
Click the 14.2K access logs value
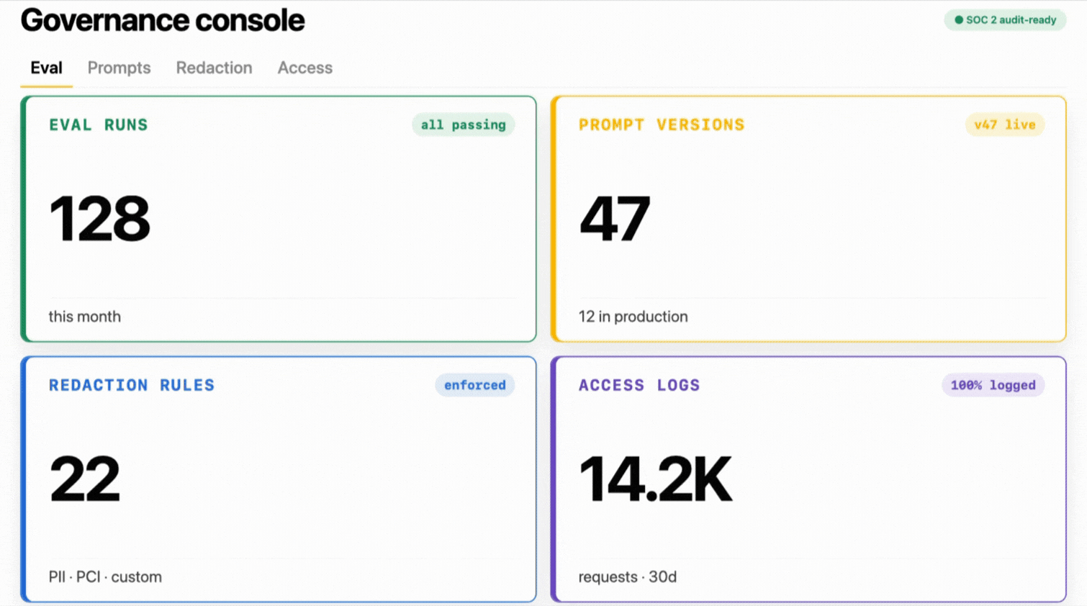tap(656, 479)
